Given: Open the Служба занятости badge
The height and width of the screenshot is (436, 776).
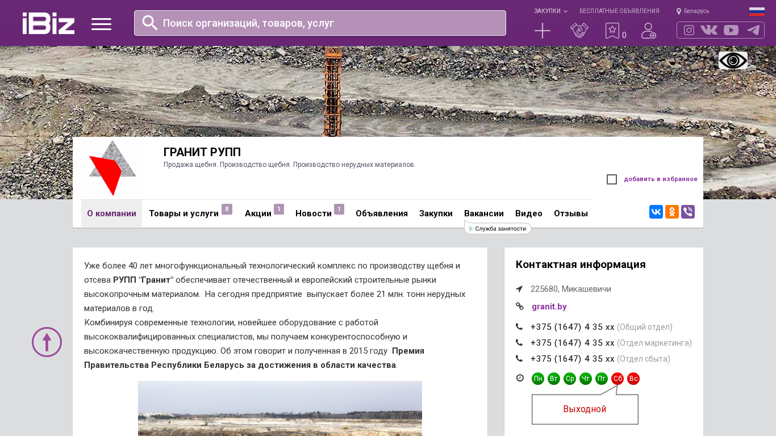Looking at the screenshot, I should (498, 228).
